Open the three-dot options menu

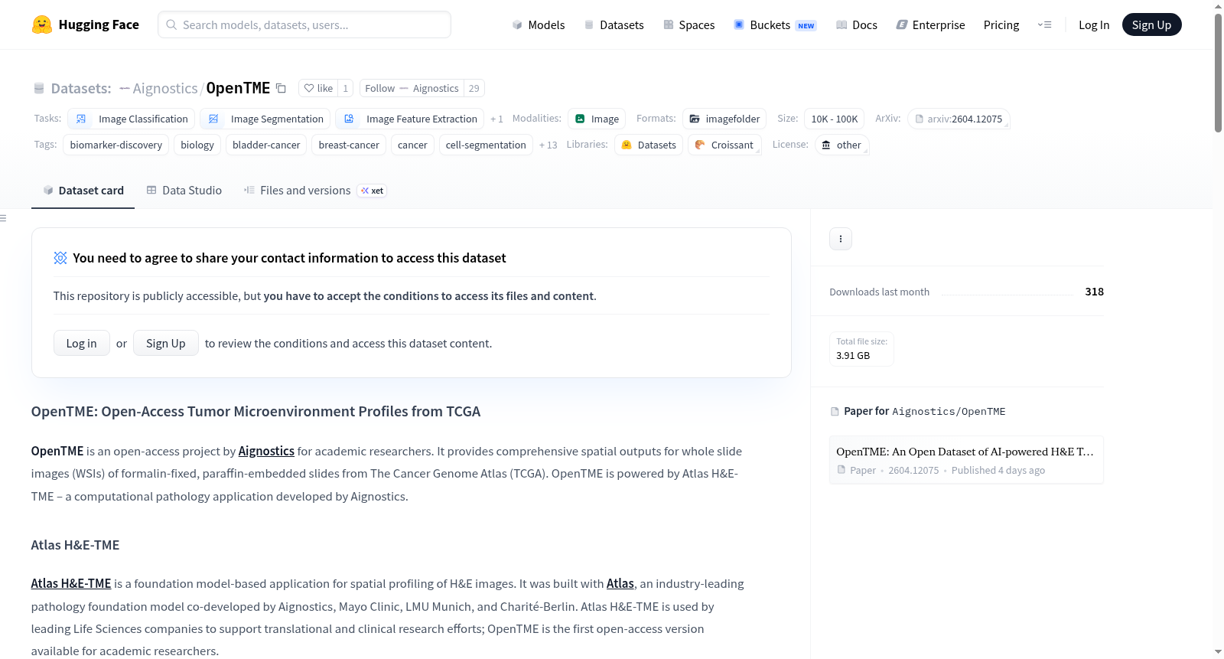[x=841, y=239]
